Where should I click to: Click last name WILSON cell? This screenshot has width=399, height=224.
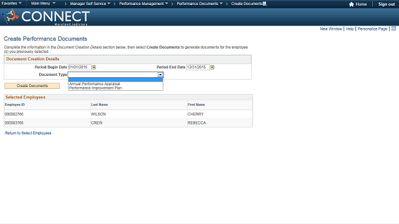[99, 114]
